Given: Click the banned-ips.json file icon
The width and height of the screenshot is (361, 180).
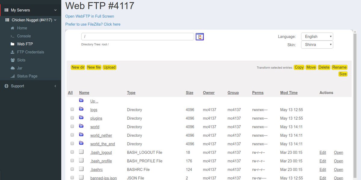Looking at the screenshot, I should (81, 177).
